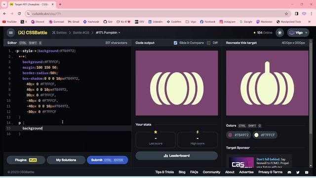
Task: Open the Vigo bookmarks folder
Action: point(191,22)
